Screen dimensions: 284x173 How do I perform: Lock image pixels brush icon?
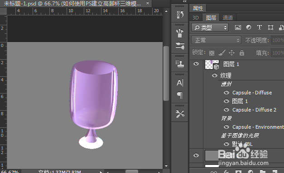click(221, 53)
